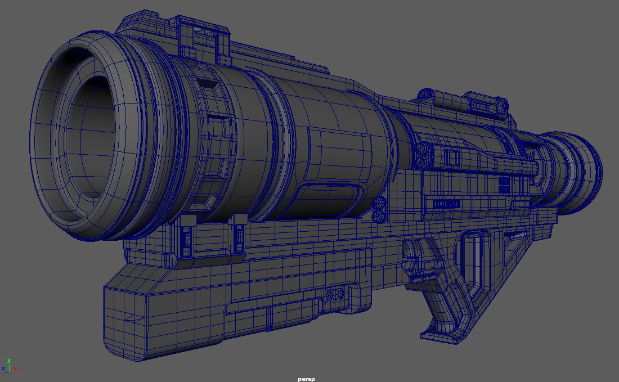Click the view axis origin indicator
The image size is (619, 382).
tap(9, 372)
